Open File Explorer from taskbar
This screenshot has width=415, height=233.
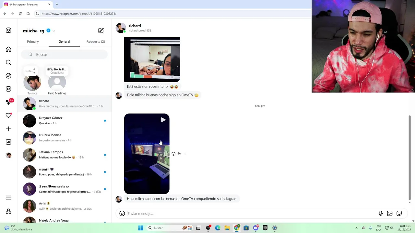point(227,228)
